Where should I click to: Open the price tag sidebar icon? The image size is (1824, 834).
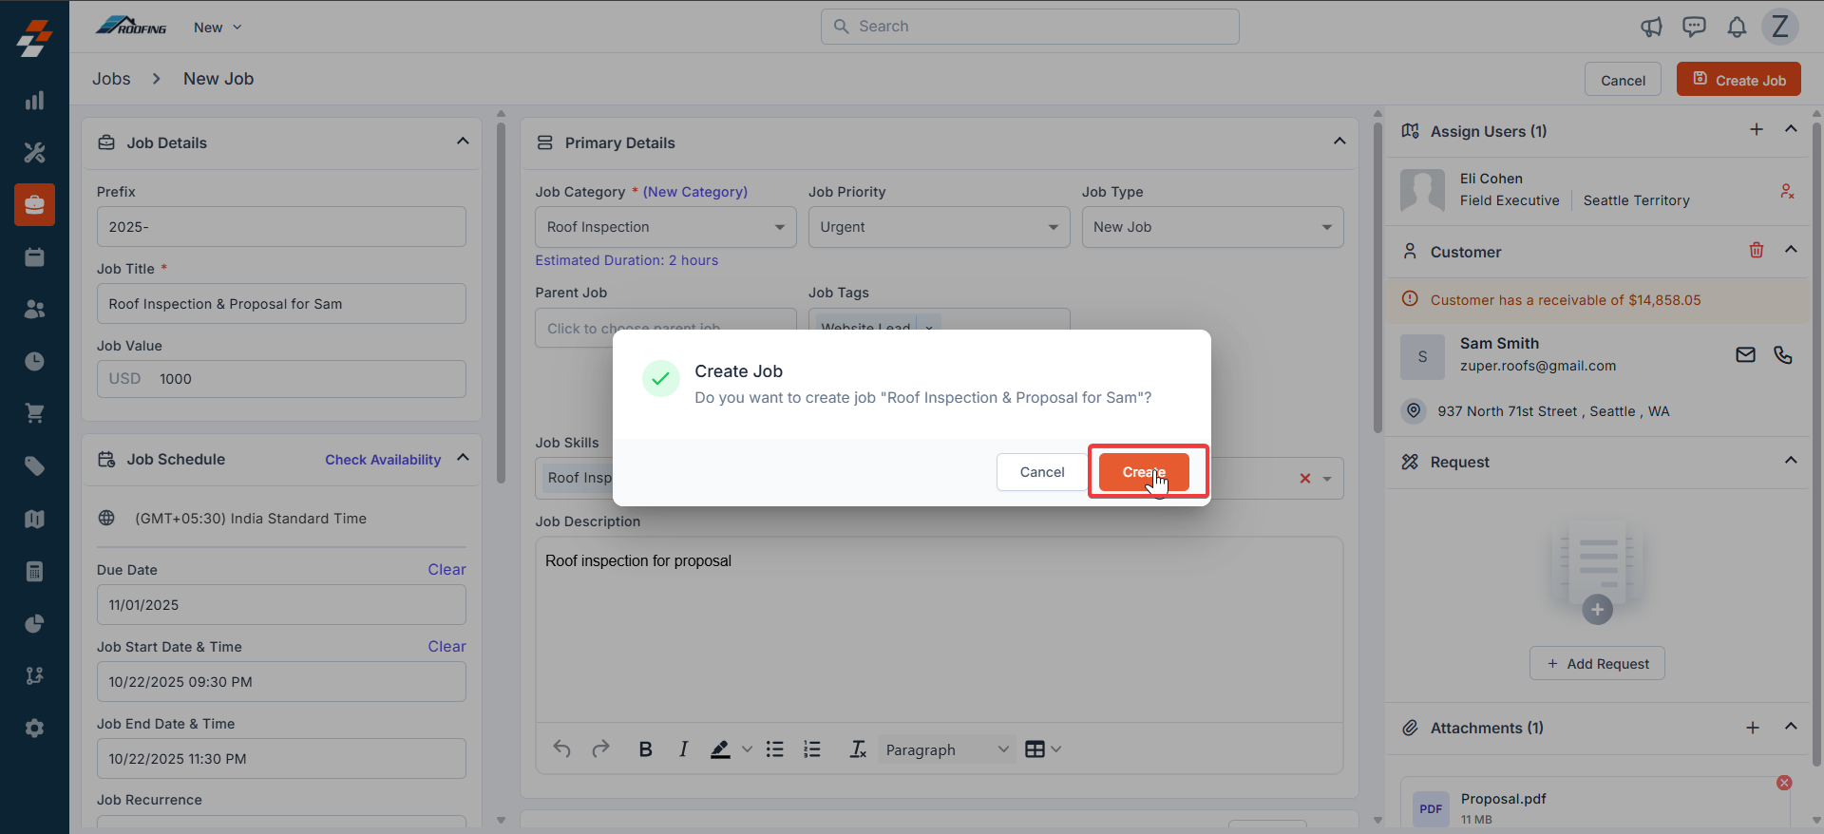pyautogui.click(x=34, y=465)
